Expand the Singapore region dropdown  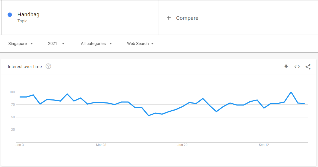click(x=21, y=44)
